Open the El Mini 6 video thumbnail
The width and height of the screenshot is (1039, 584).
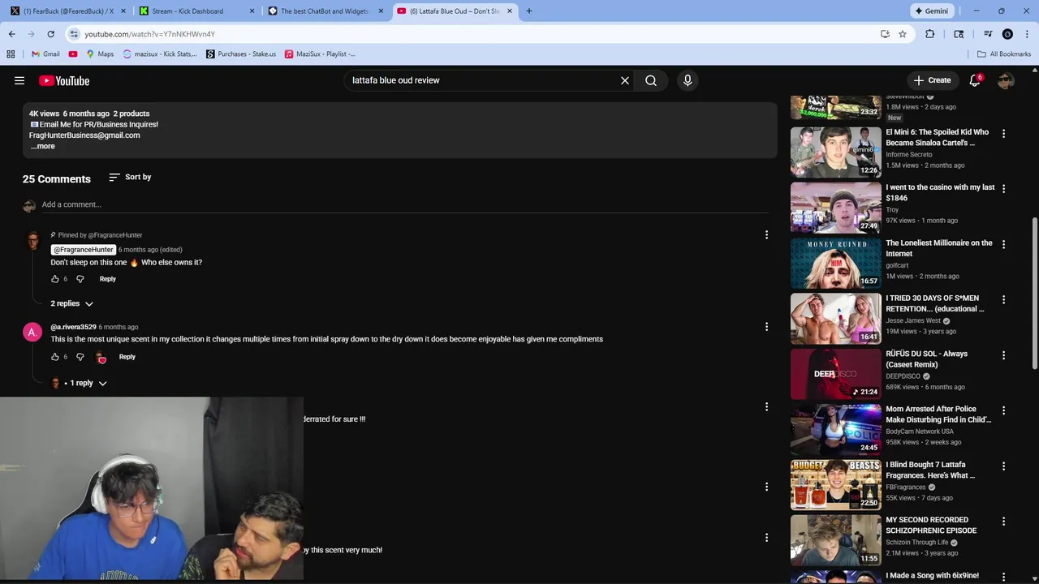point(835,152)
